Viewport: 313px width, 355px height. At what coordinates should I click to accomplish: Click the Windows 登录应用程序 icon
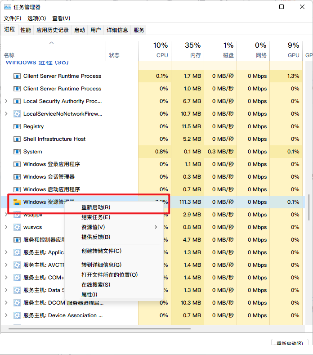click(x=17, y=164)
